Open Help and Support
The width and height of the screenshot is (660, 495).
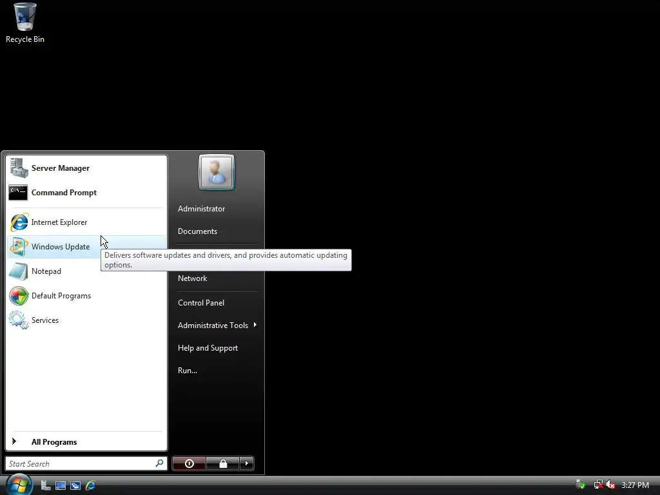pyautogui.click(x=217, y=348)
